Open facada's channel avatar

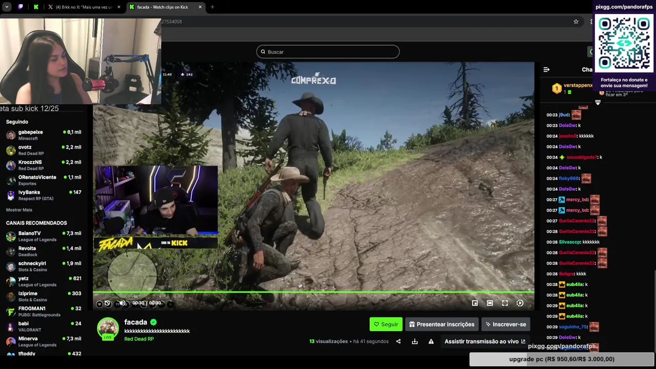(x=108, y=329)
